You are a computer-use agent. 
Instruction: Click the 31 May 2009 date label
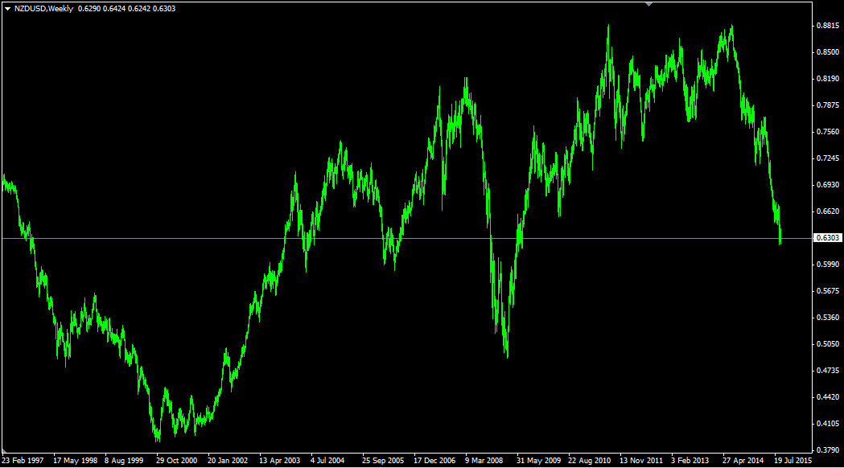pos(538,461)
